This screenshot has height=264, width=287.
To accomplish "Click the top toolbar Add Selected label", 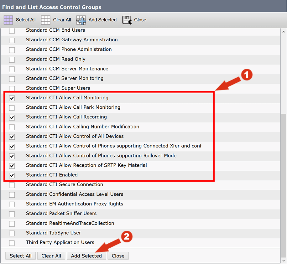I will click(102, 20).
